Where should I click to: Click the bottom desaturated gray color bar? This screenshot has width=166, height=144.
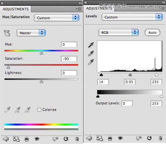tap(41, 129)
